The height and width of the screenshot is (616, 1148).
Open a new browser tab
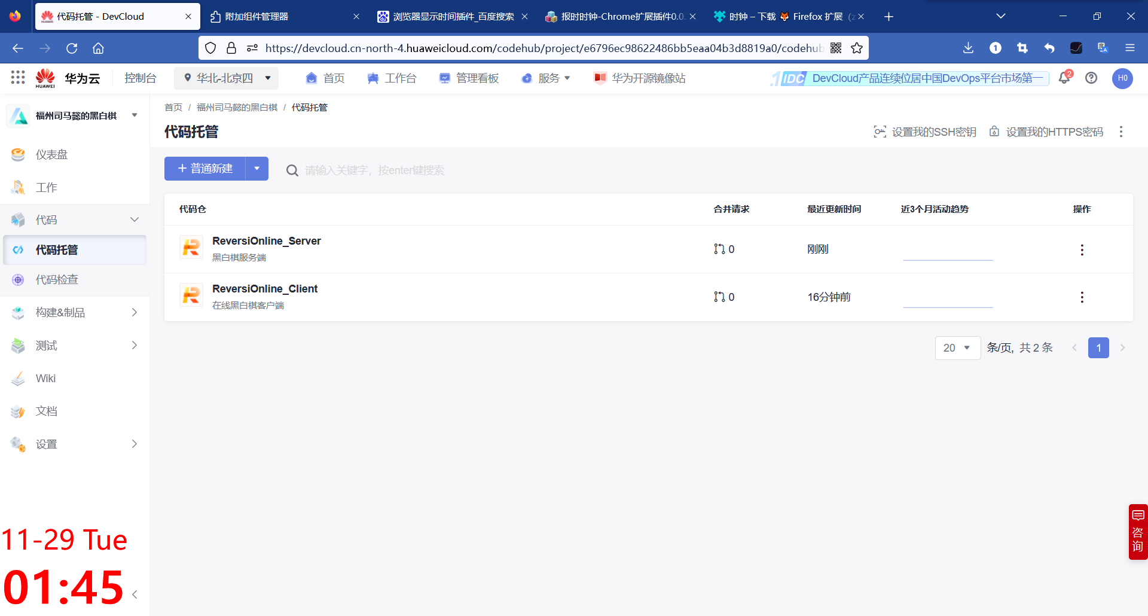889,17
